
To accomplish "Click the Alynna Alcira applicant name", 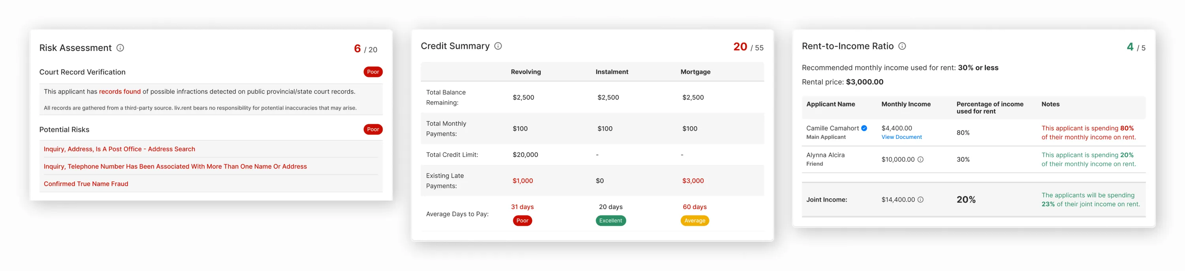I will point(825,155).
